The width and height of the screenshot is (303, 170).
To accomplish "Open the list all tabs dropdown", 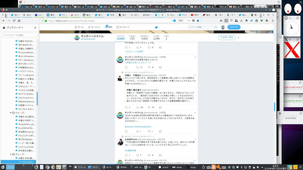I will pyautogui.click(x=273, y=15).
